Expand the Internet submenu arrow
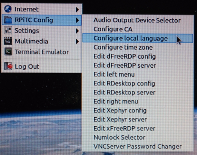This screenshot has height=155, width=197. click(77, 9)
